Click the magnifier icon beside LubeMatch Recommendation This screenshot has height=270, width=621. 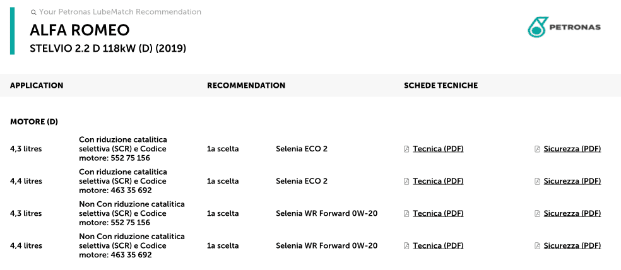point(33,12)
